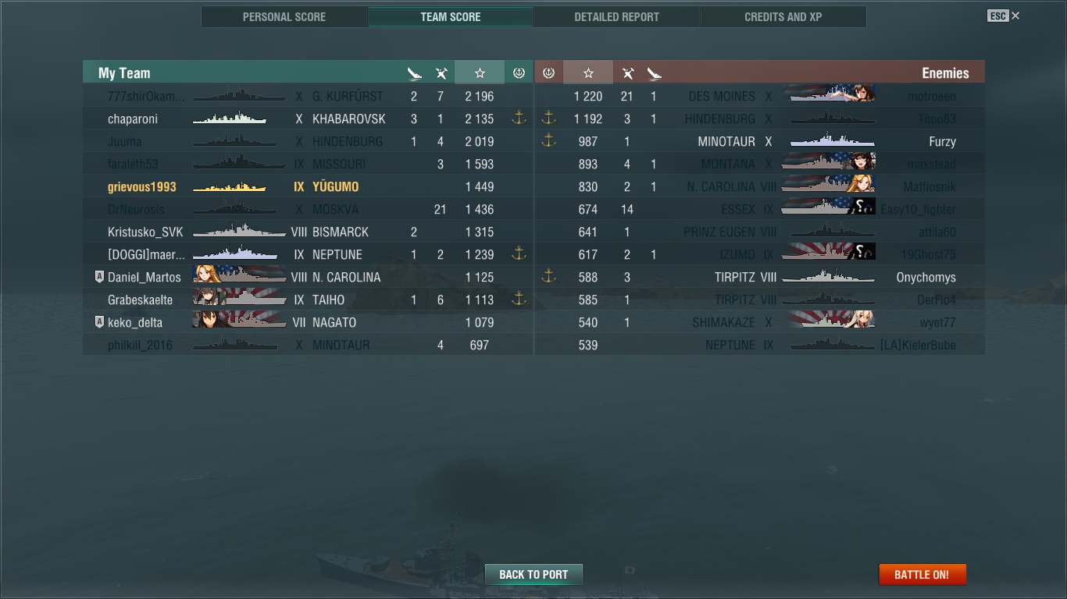This screenshot has height=599, width=1067.
Task: Sort My Team by base XP star
Action: pos(480,73)
